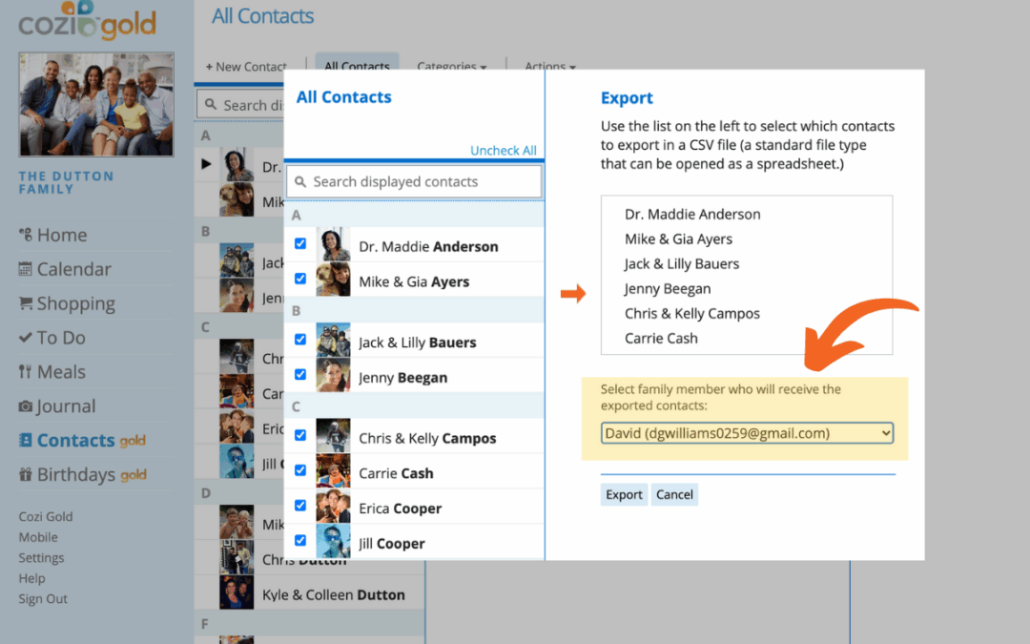The width and height of the screenshot is (1030, 644).
Task: Open Home in the sidebar
Action: click(62, 235)
